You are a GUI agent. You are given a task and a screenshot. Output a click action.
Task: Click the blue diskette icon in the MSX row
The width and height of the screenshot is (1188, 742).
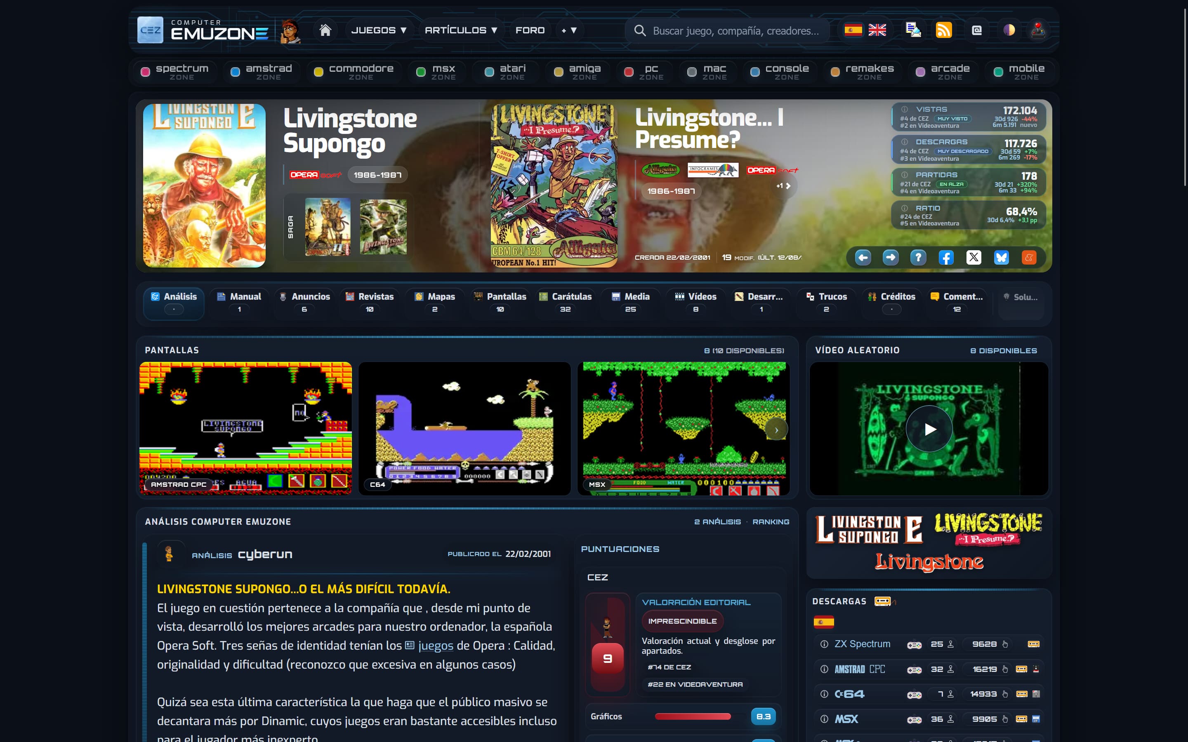(x=1036, y=719)
